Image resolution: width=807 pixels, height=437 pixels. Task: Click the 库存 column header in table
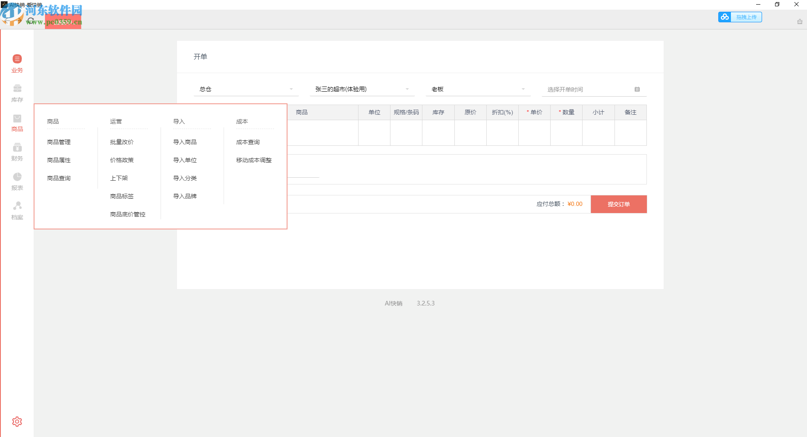pos(438,112)
